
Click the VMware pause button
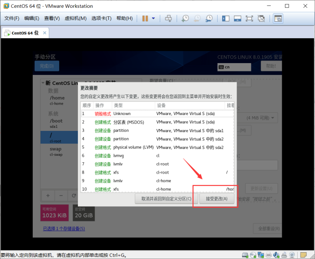click(x=145, y=19)
